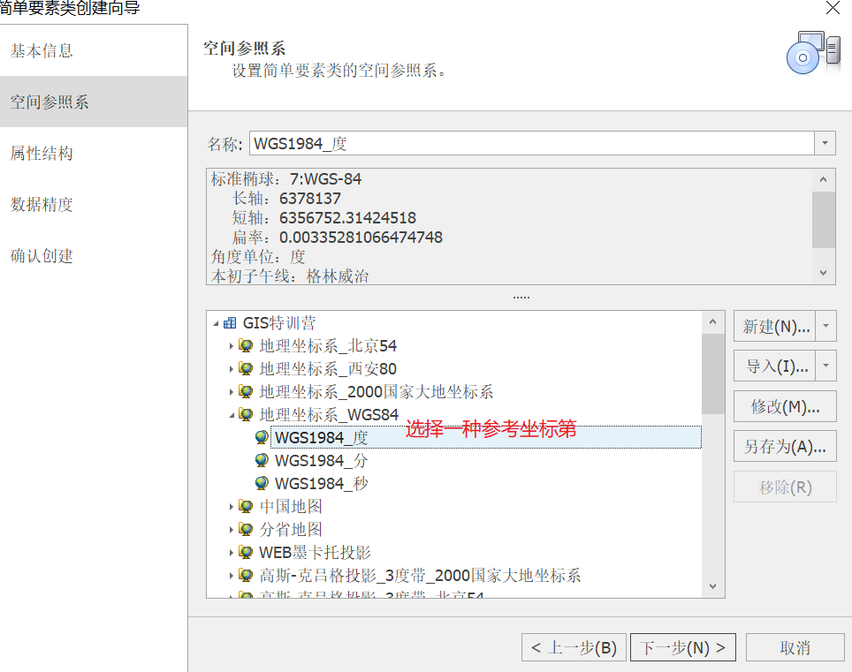This screenshot has width=852, height=672.
Task: Select the 地理坐标系_北京54 label
Action: click(x=328, y=346)
